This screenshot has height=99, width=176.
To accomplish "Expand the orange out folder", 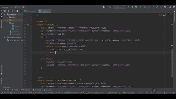I will click(x=7, y=20).
